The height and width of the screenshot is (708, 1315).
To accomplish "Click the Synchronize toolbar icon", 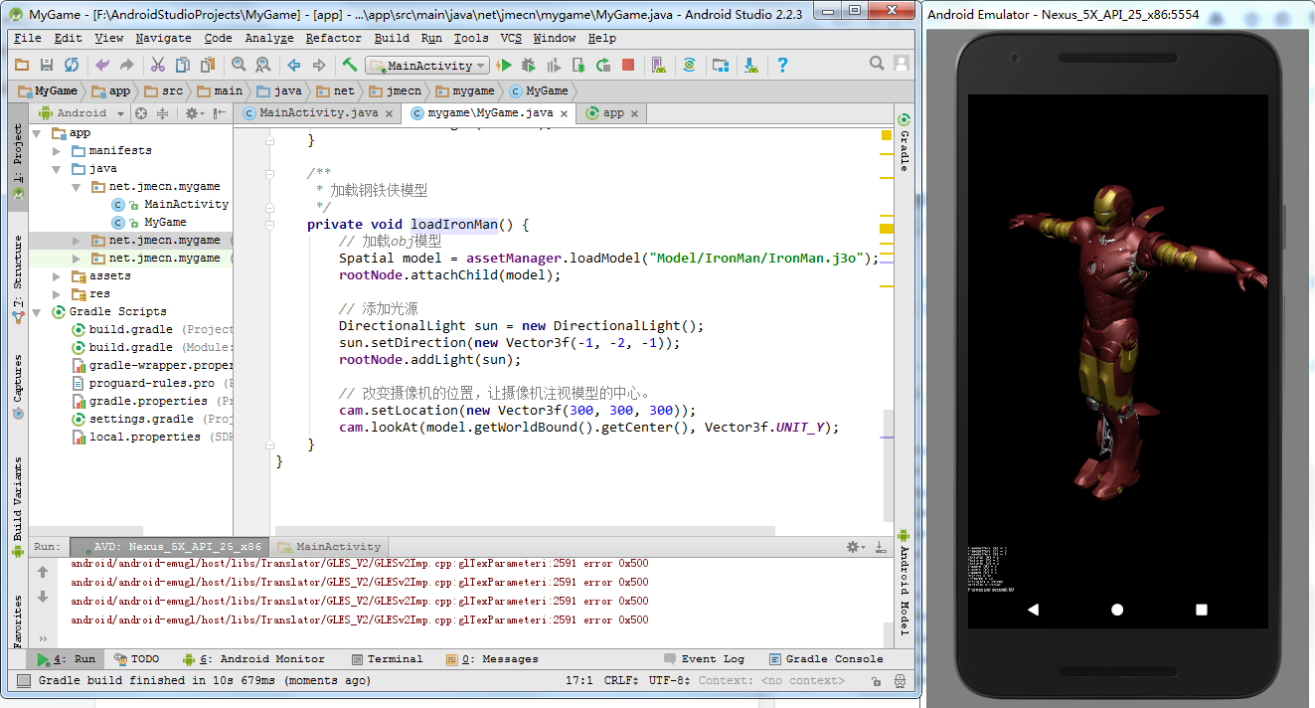I will click(72, 65).
